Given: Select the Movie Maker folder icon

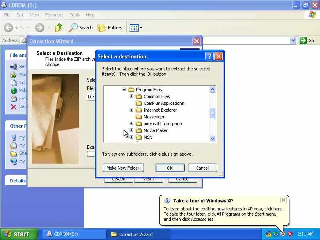Looking at the screenshot, I should (139, 130).
